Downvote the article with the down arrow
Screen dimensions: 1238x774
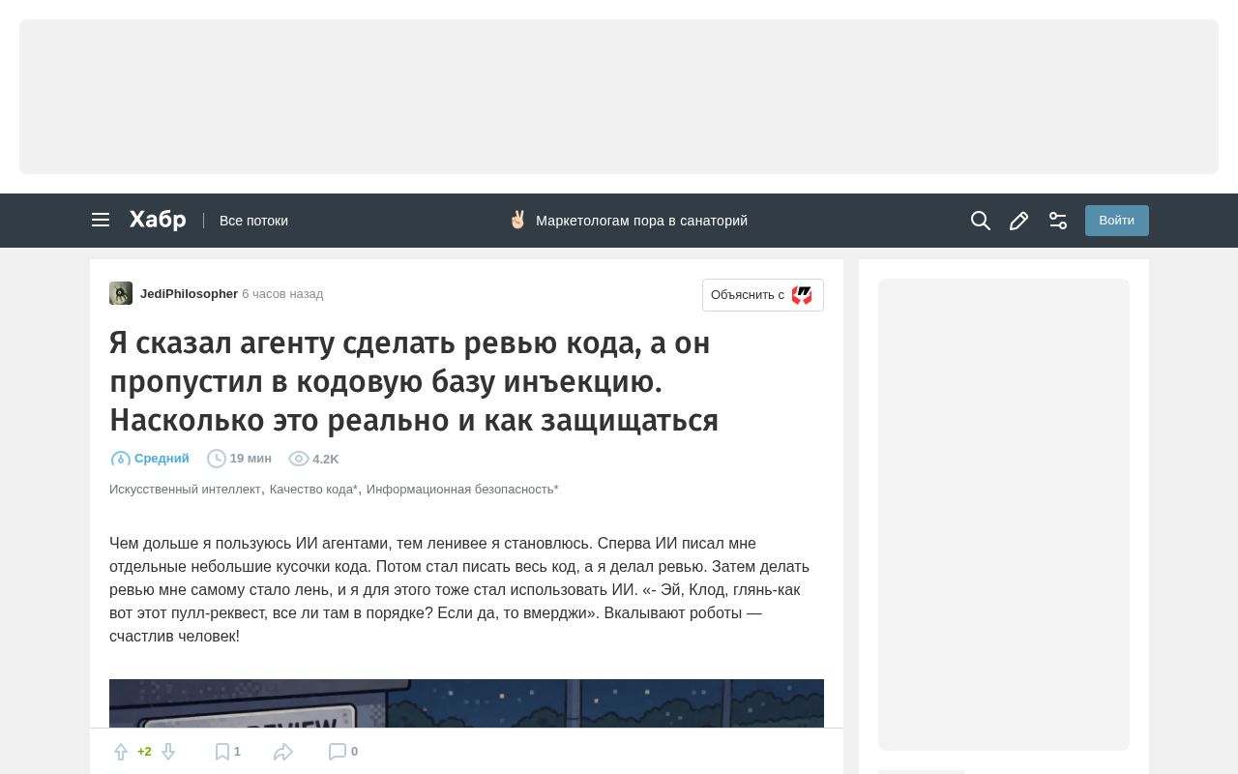click(167, 752)
